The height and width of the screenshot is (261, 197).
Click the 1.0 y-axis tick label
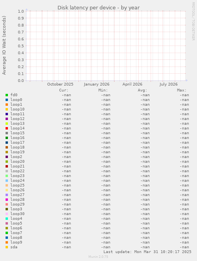click(21, 11)
